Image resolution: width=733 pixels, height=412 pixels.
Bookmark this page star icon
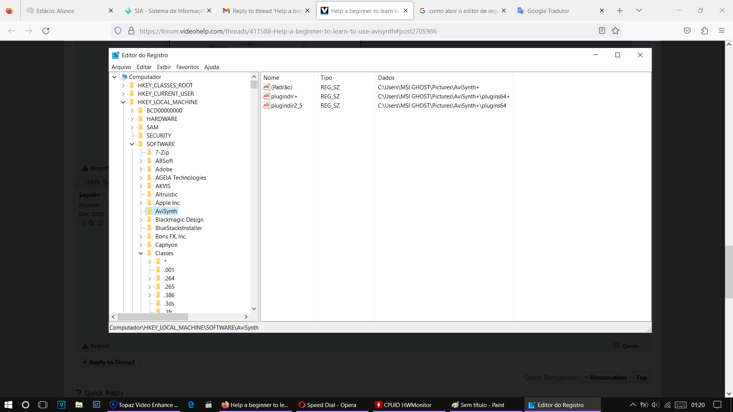tap(615, 31)
